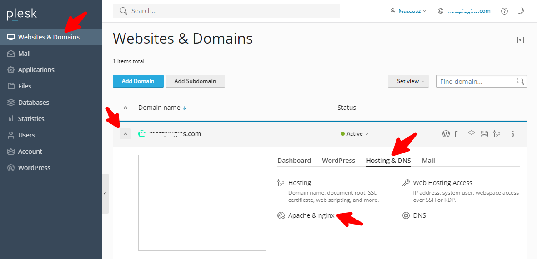Click the Status column header
Viewport: 537px width, 259px height.
click(x=346, y=108)
